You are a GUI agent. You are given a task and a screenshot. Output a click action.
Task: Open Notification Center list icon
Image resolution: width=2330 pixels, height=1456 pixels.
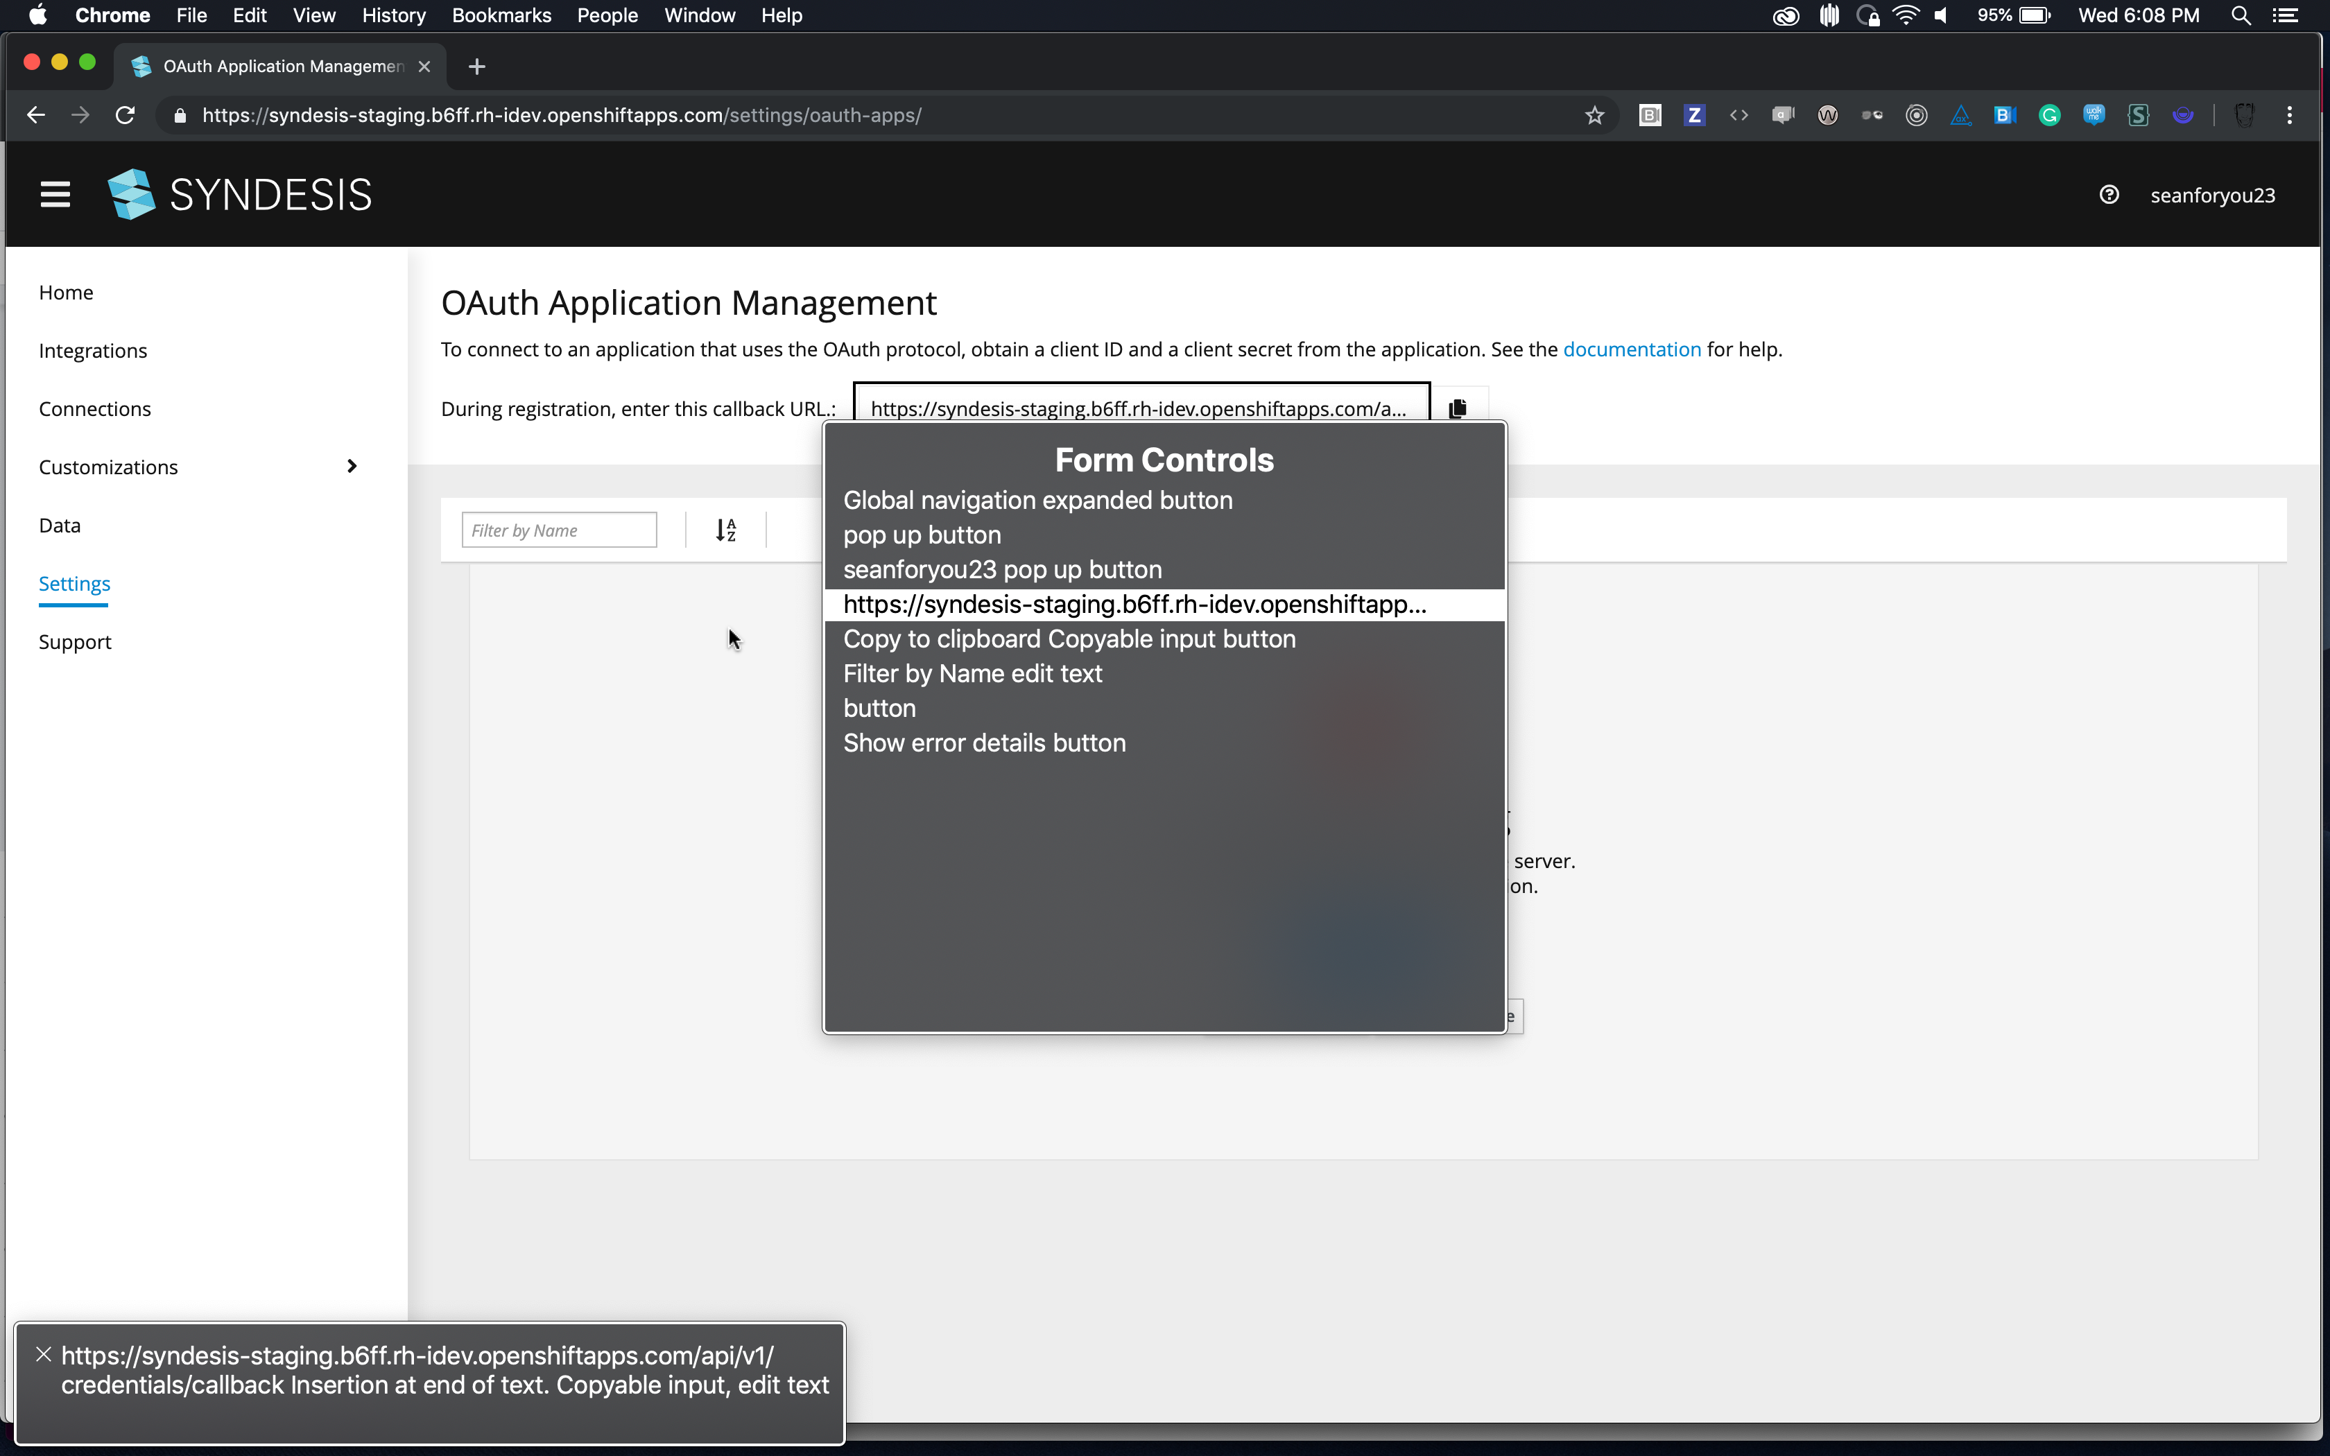[2286, 15]
